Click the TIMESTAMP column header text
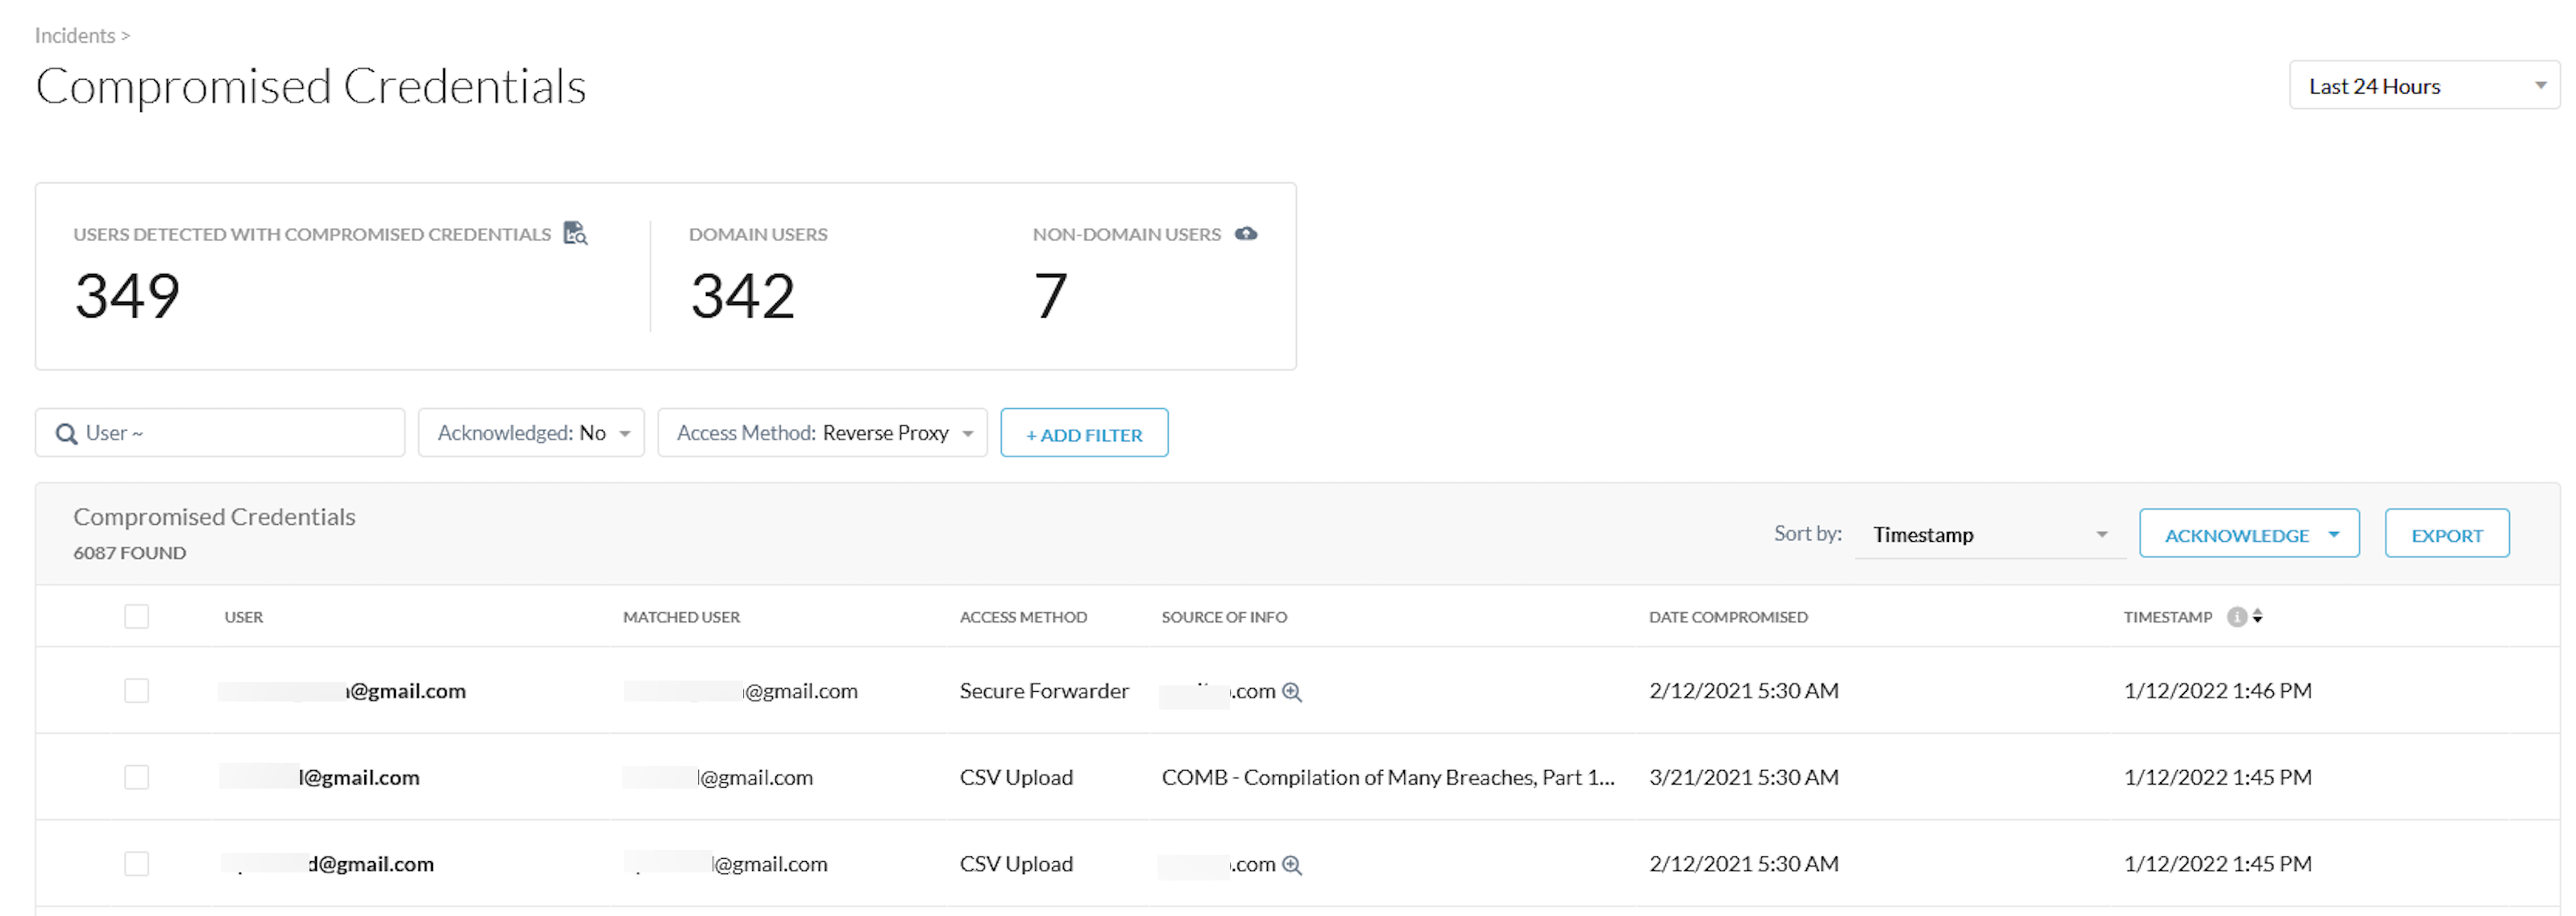The image size is (2576, 916). 2168,617
